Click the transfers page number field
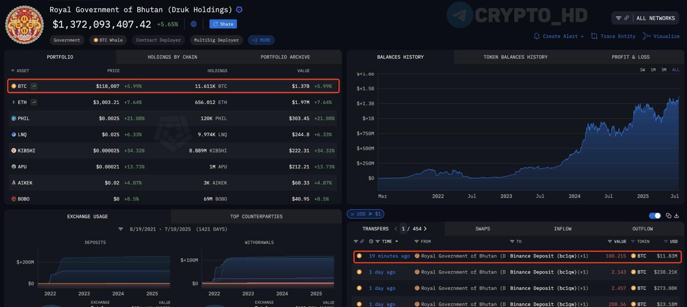Image resolution: width=687 pixels, height=307 pixels. (403, 229)
